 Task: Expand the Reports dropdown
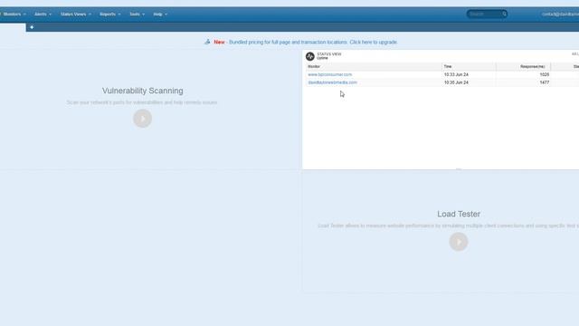coord(110,14)
